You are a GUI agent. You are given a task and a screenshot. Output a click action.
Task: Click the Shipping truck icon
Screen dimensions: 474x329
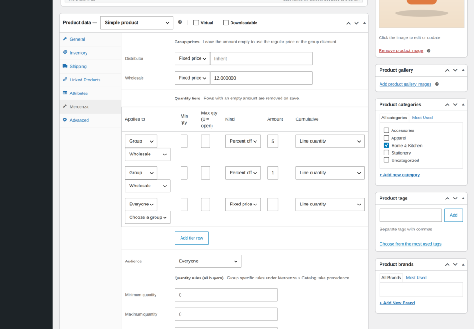pyautogui.click(x=65, y=66)
